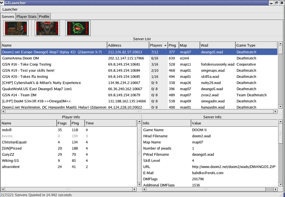285x197 pixels.
Task: Click the Query Master icon button
Action: (x=47, y=28)
